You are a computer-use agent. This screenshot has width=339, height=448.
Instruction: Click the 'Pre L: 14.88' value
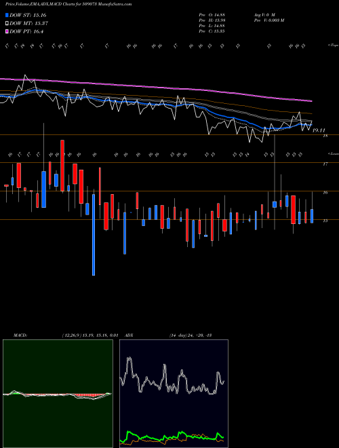[x=212, y=25]
